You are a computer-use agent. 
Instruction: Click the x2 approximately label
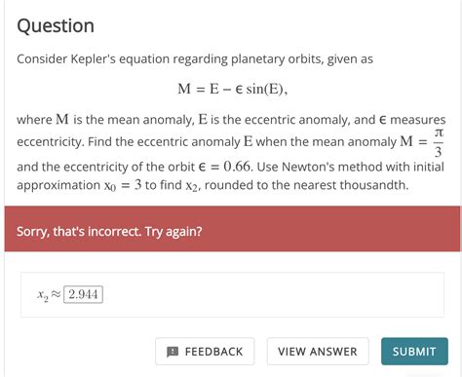[x=49, y=294]
